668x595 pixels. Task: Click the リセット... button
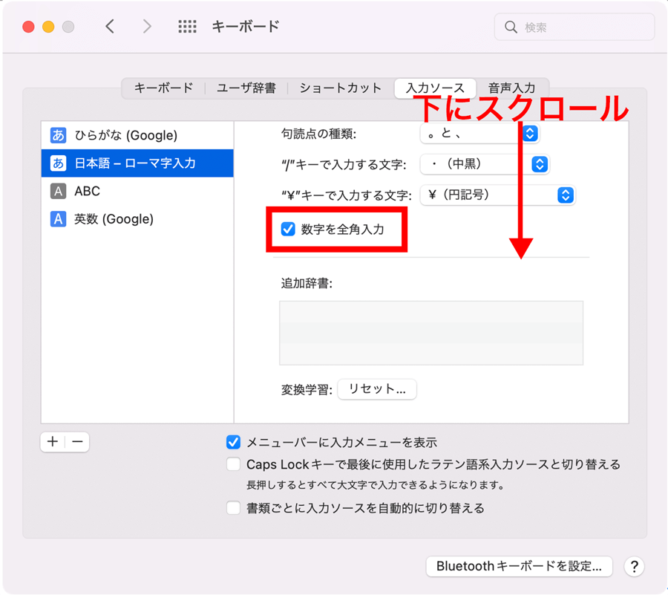377,389
